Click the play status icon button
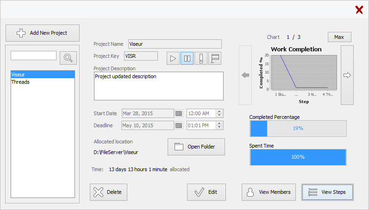This screenshot has width=369, height=210. 173,58
